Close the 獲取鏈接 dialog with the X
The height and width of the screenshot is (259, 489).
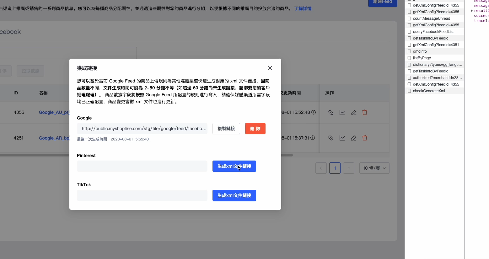point(270,68)
